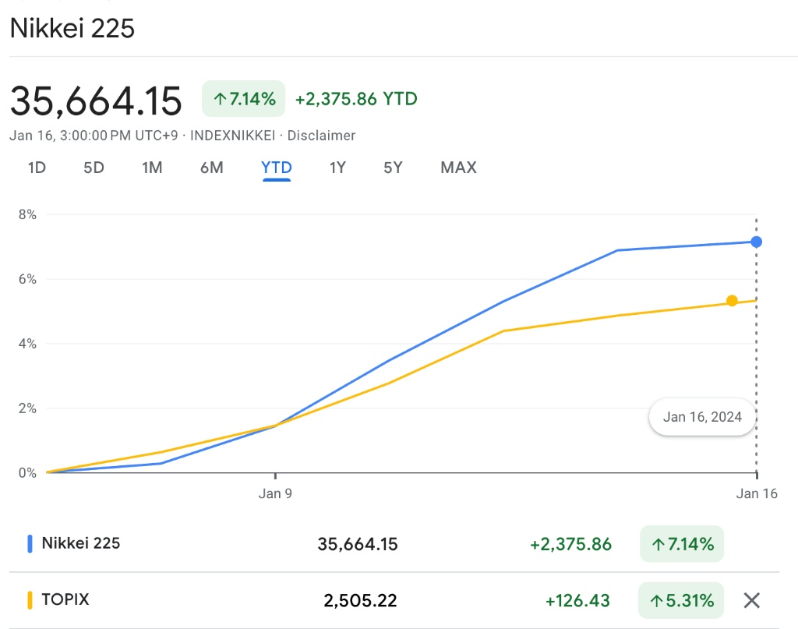
Task: Click the TOPIX 5.31% up-arrow badge
Action: pos(681,600)
